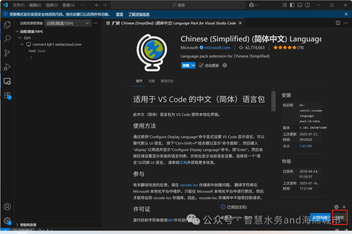Click the five-star rating (78)
352x234 pixels.
(x=288, y=47)
